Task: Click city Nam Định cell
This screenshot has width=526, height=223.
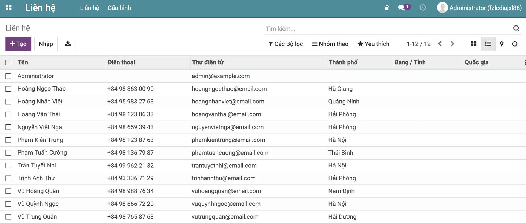Action: (x=341, y=191)
